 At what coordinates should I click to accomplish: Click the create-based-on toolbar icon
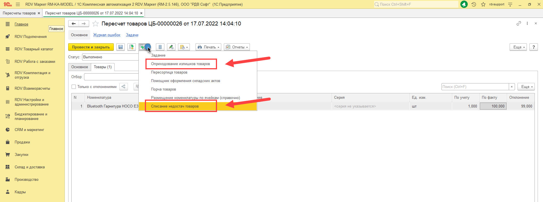coord(144,47)
